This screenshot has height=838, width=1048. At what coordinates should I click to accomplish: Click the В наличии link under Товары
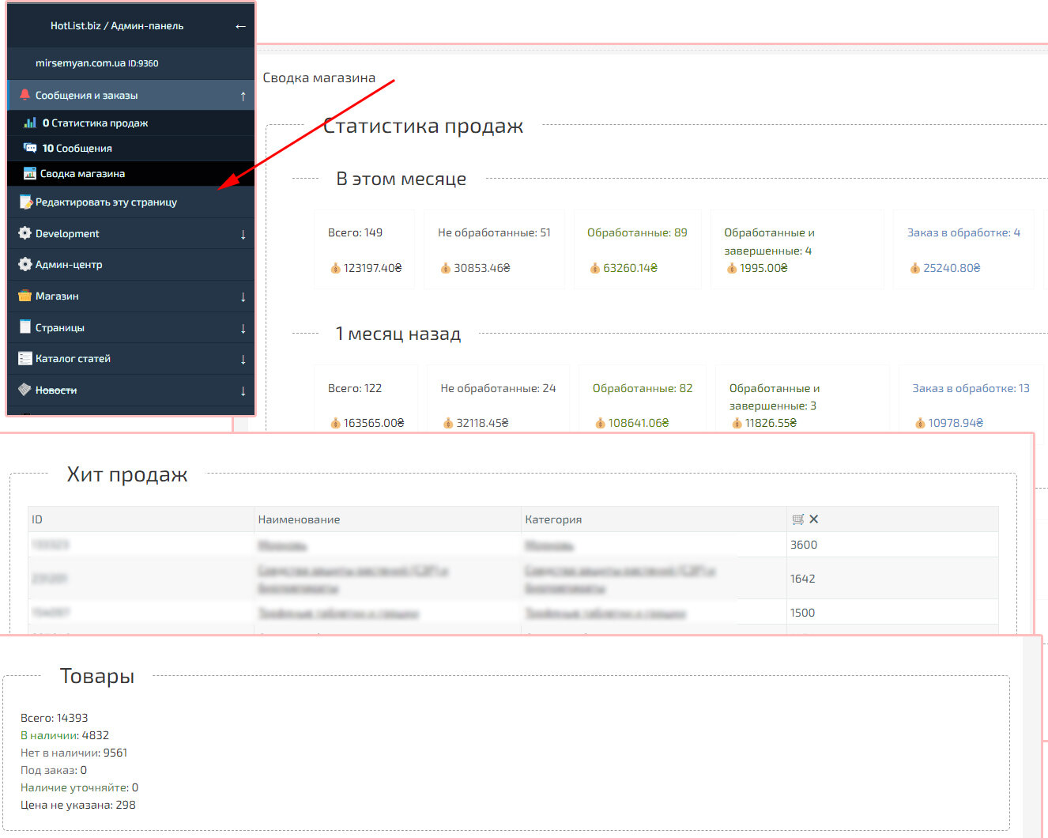pos(49,735)
